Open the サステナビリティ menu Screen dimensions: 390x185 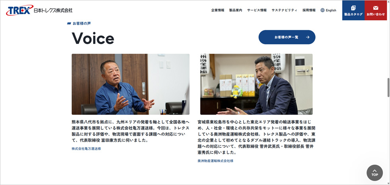click(x=285, y=10)
